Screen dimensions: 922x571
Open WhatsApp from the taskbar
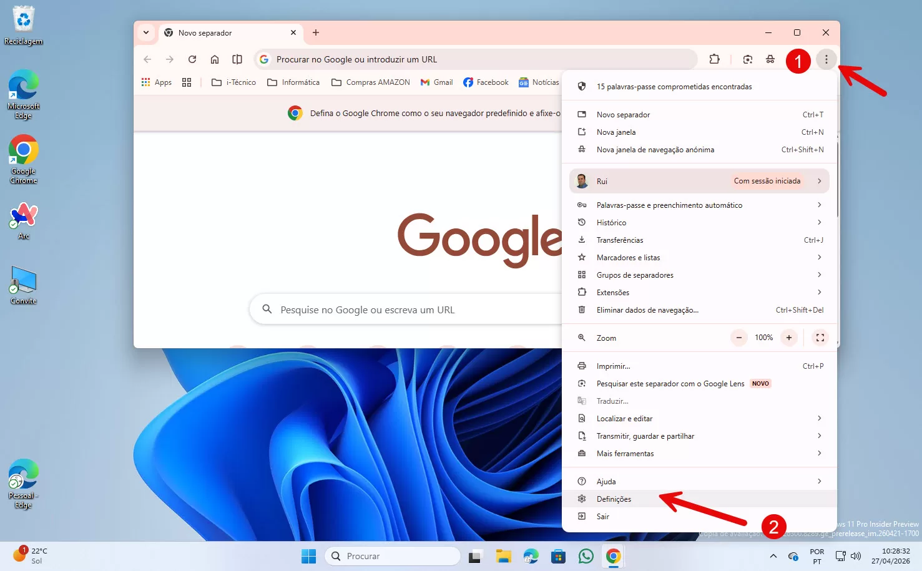click(x=586, y=556)
